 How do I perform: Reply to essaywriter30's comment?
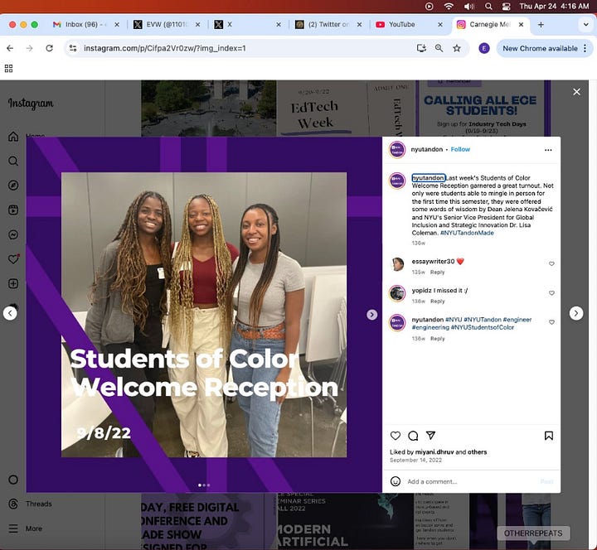click(438, 273)
